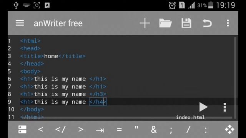Image resolution: width=246 pixels, height=138 pixels.
Task: Place cursor on the </body> closing tag
Action: pos(32,109)
